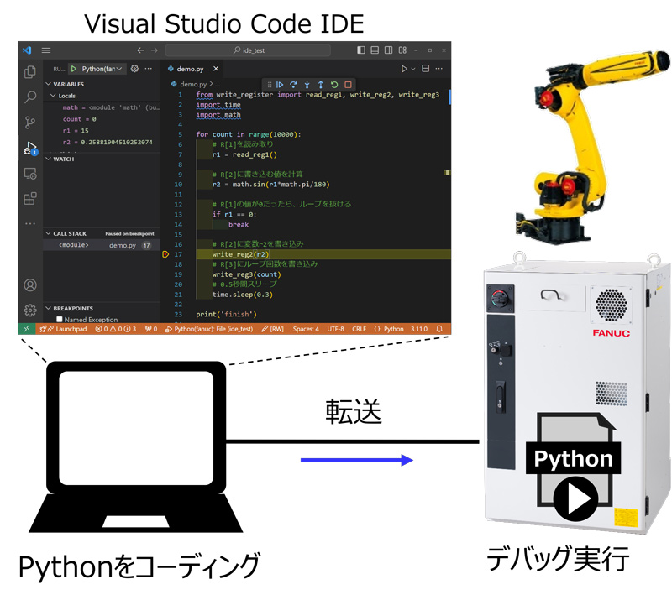Click the breakpoint marker on line 17
Screen dimensions: 672x600
[165, 254]
